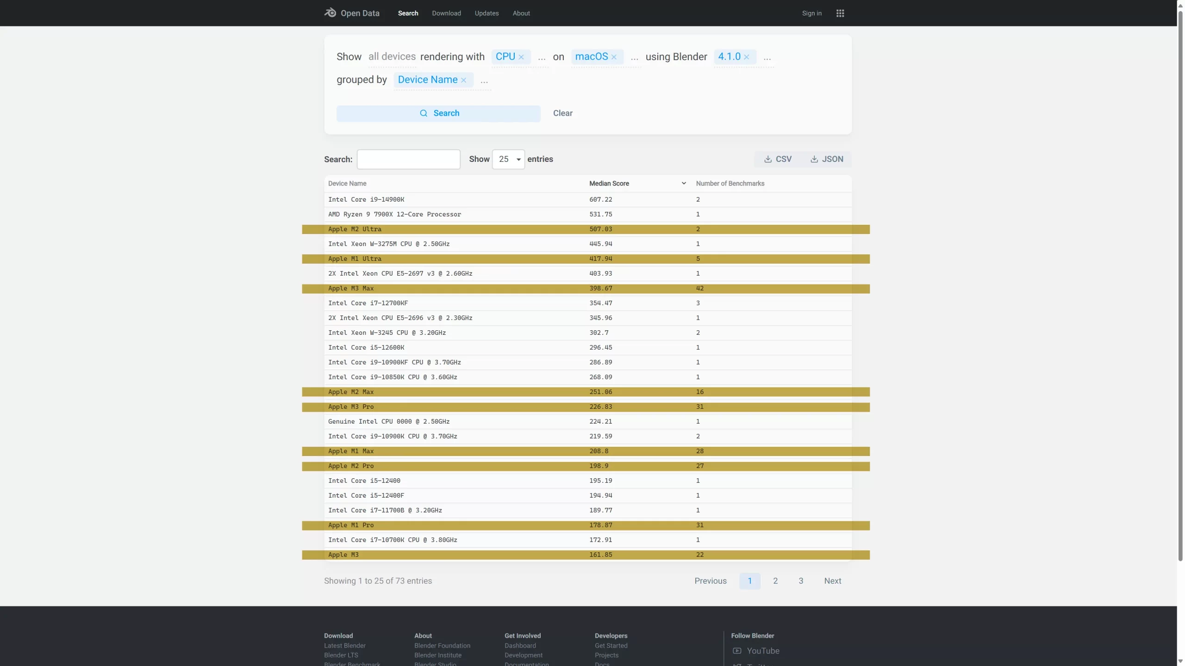Image resolution: width=1185 pixels, height=666 pixels.
Task: Open Projects footer link
Action: pyautogui.click(x=606, y=655)
